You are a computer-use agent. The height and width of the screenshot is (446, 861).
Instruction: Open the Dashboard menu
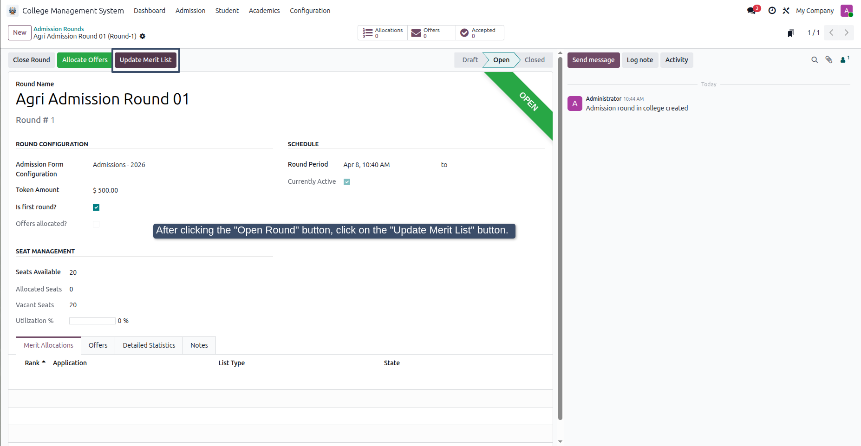[x=150, y=11]
